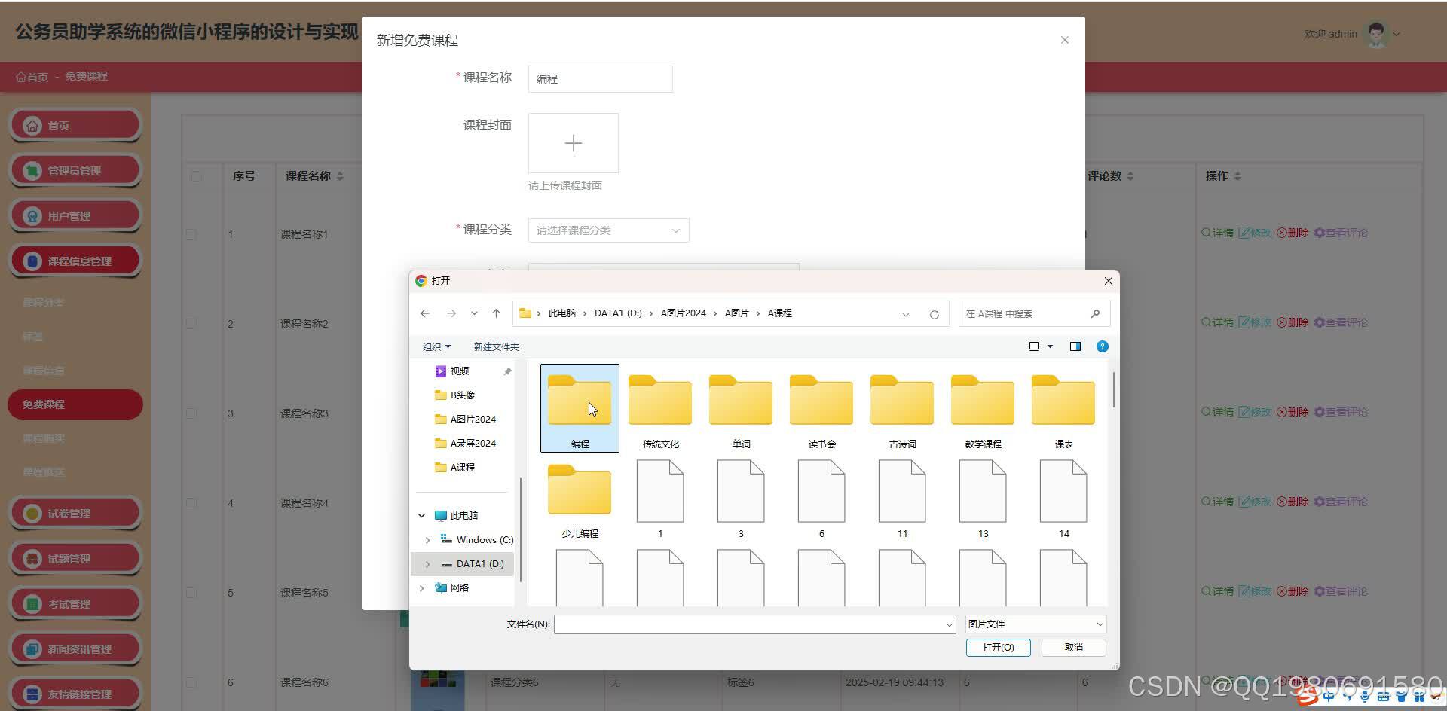This screenshot has height=711, width=1447.
Task: Expand the Windows (C:) tree node
Action: [427, 539]
